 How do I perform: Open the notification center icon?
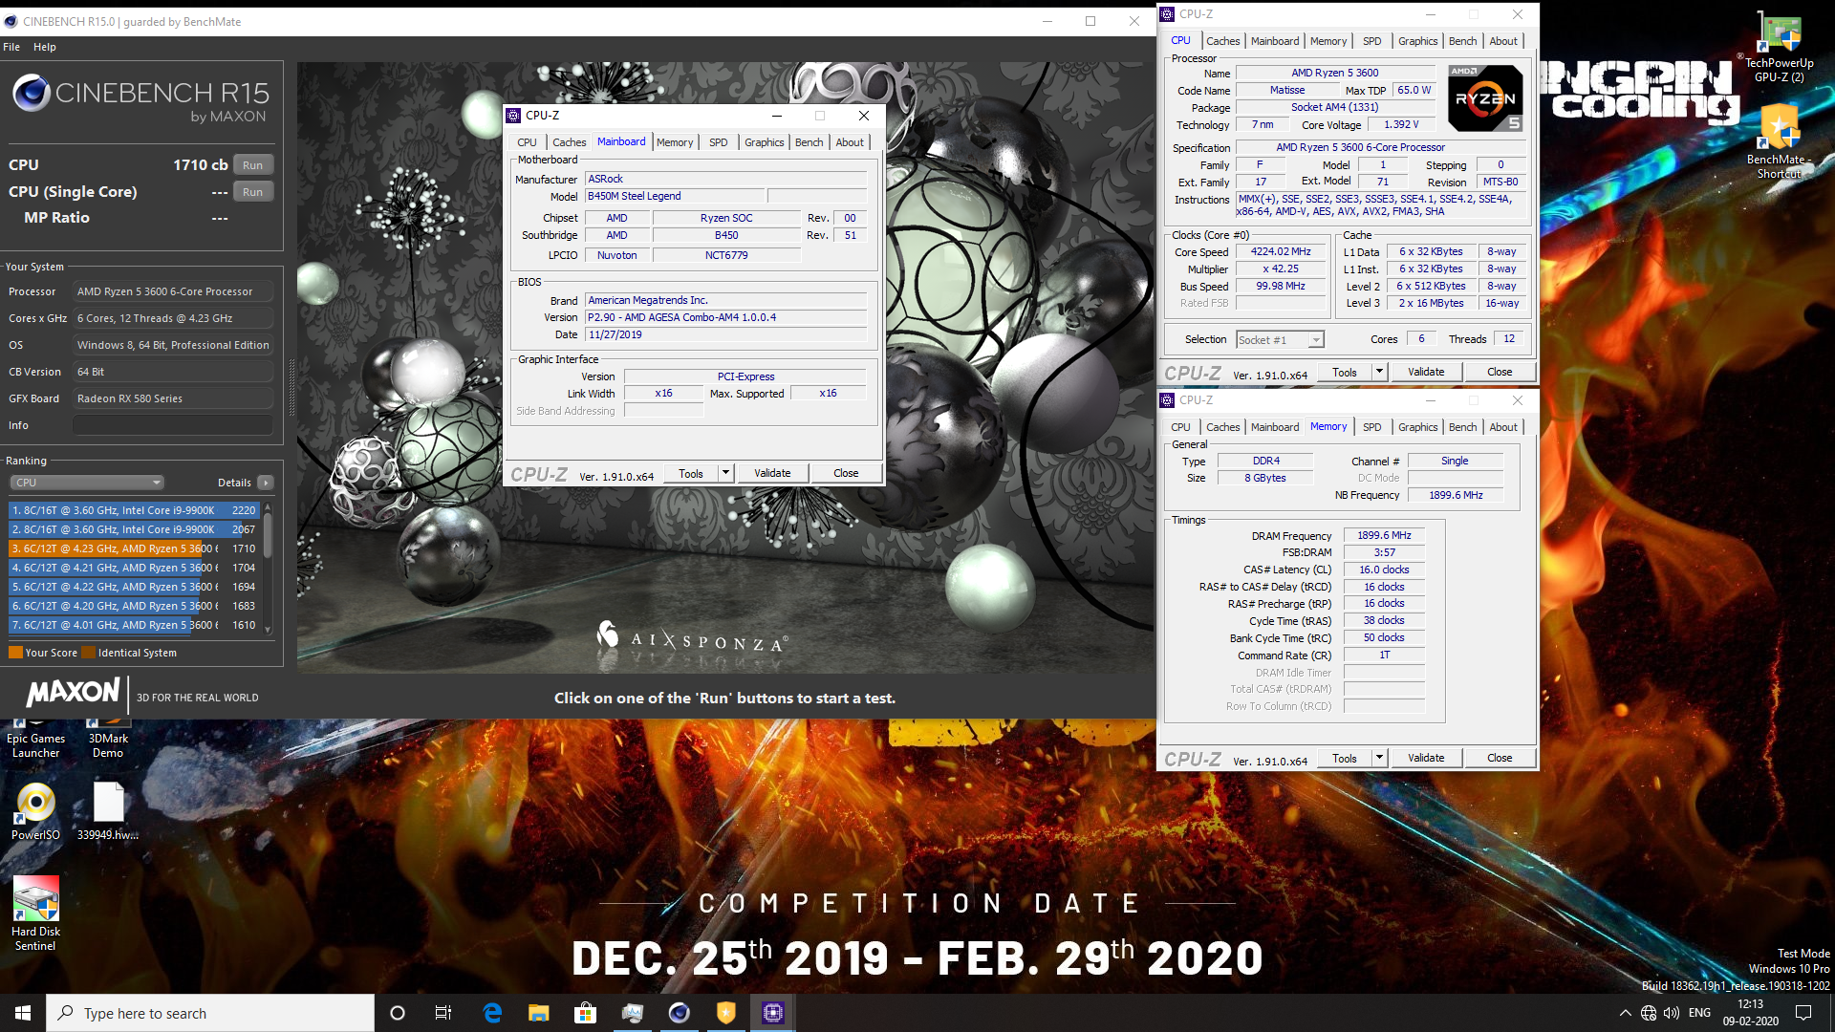(1803, 1013)
